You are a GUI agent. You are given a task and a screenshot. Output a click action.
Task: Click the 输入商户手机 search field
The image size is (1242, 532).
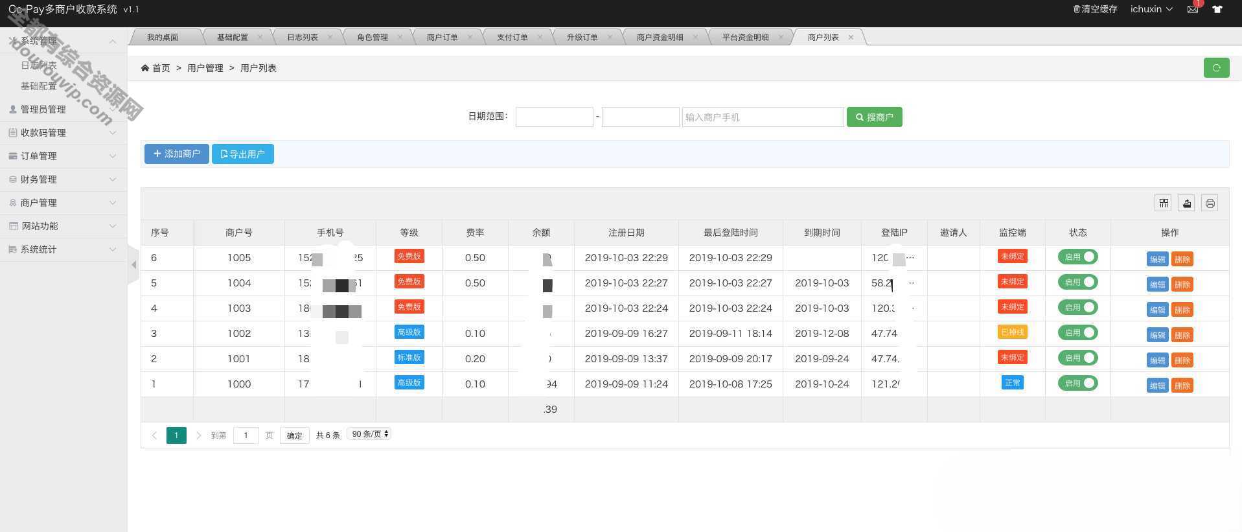pyautogui.click(x=763, y=117)
